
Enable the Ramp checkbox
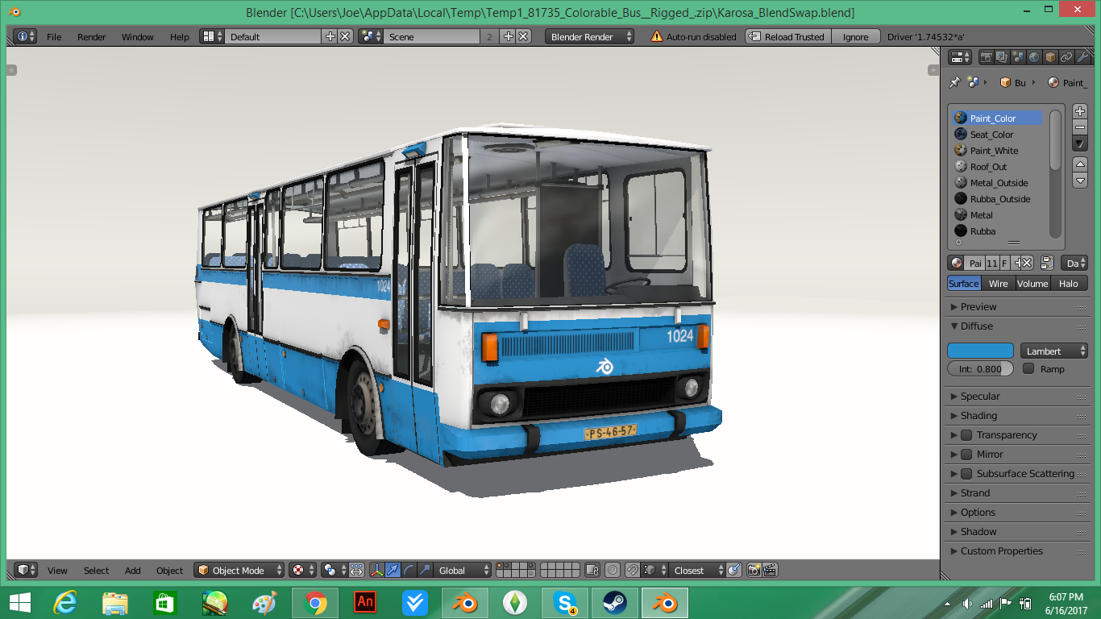pyautogui.click(x=1028, y=368)
